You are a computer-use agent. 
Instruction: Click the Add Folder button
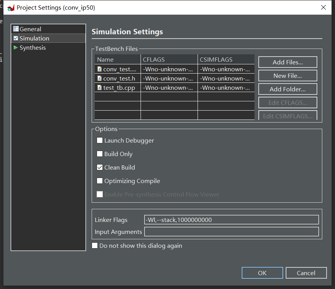coord(287,89)
